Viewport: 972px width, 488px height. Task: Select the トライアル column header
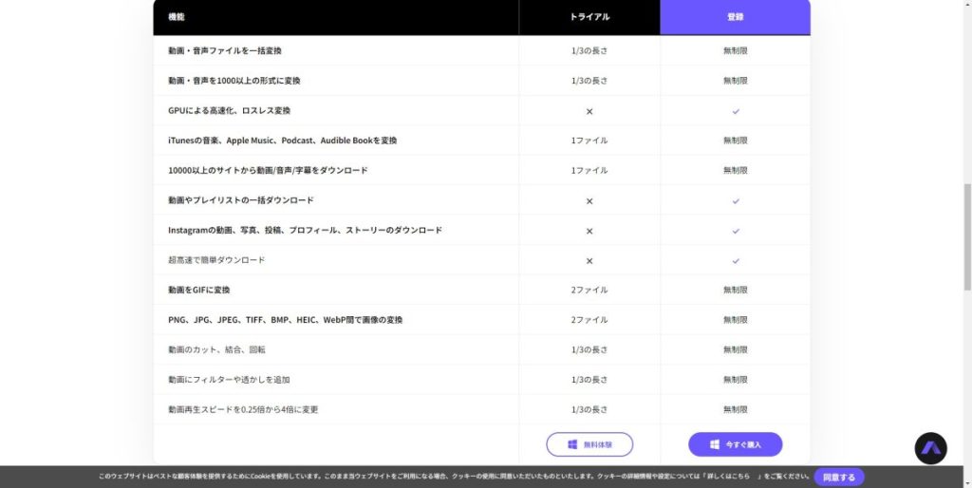[589, 17]
